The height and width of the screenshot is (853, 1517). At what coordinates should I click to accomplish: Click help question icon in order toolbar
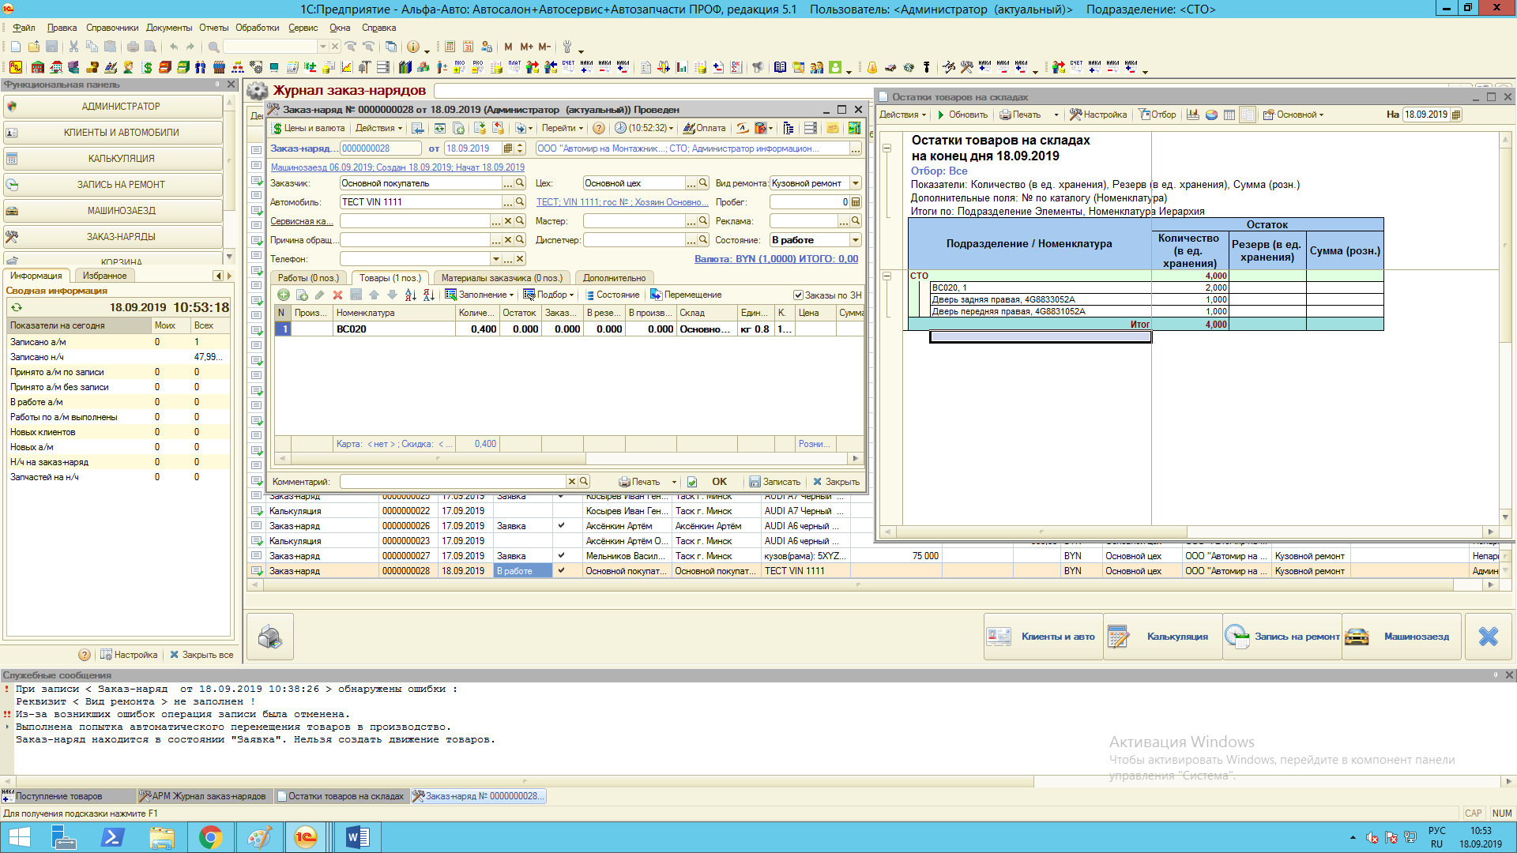point(599,128)
